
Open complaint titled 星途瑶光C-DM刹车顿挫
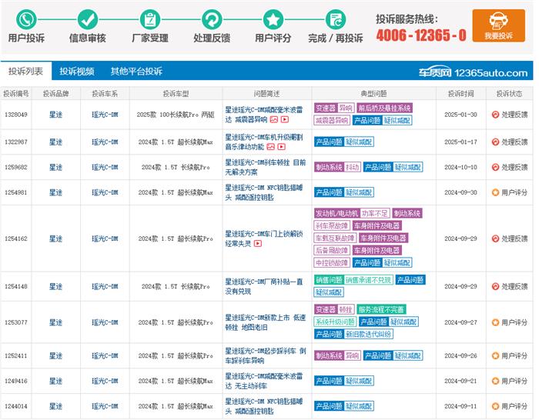point(265,167)
